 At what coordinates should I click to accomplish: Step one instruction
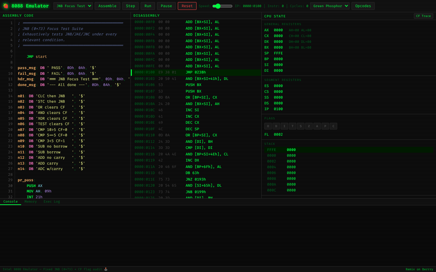[x=130, y=6]
